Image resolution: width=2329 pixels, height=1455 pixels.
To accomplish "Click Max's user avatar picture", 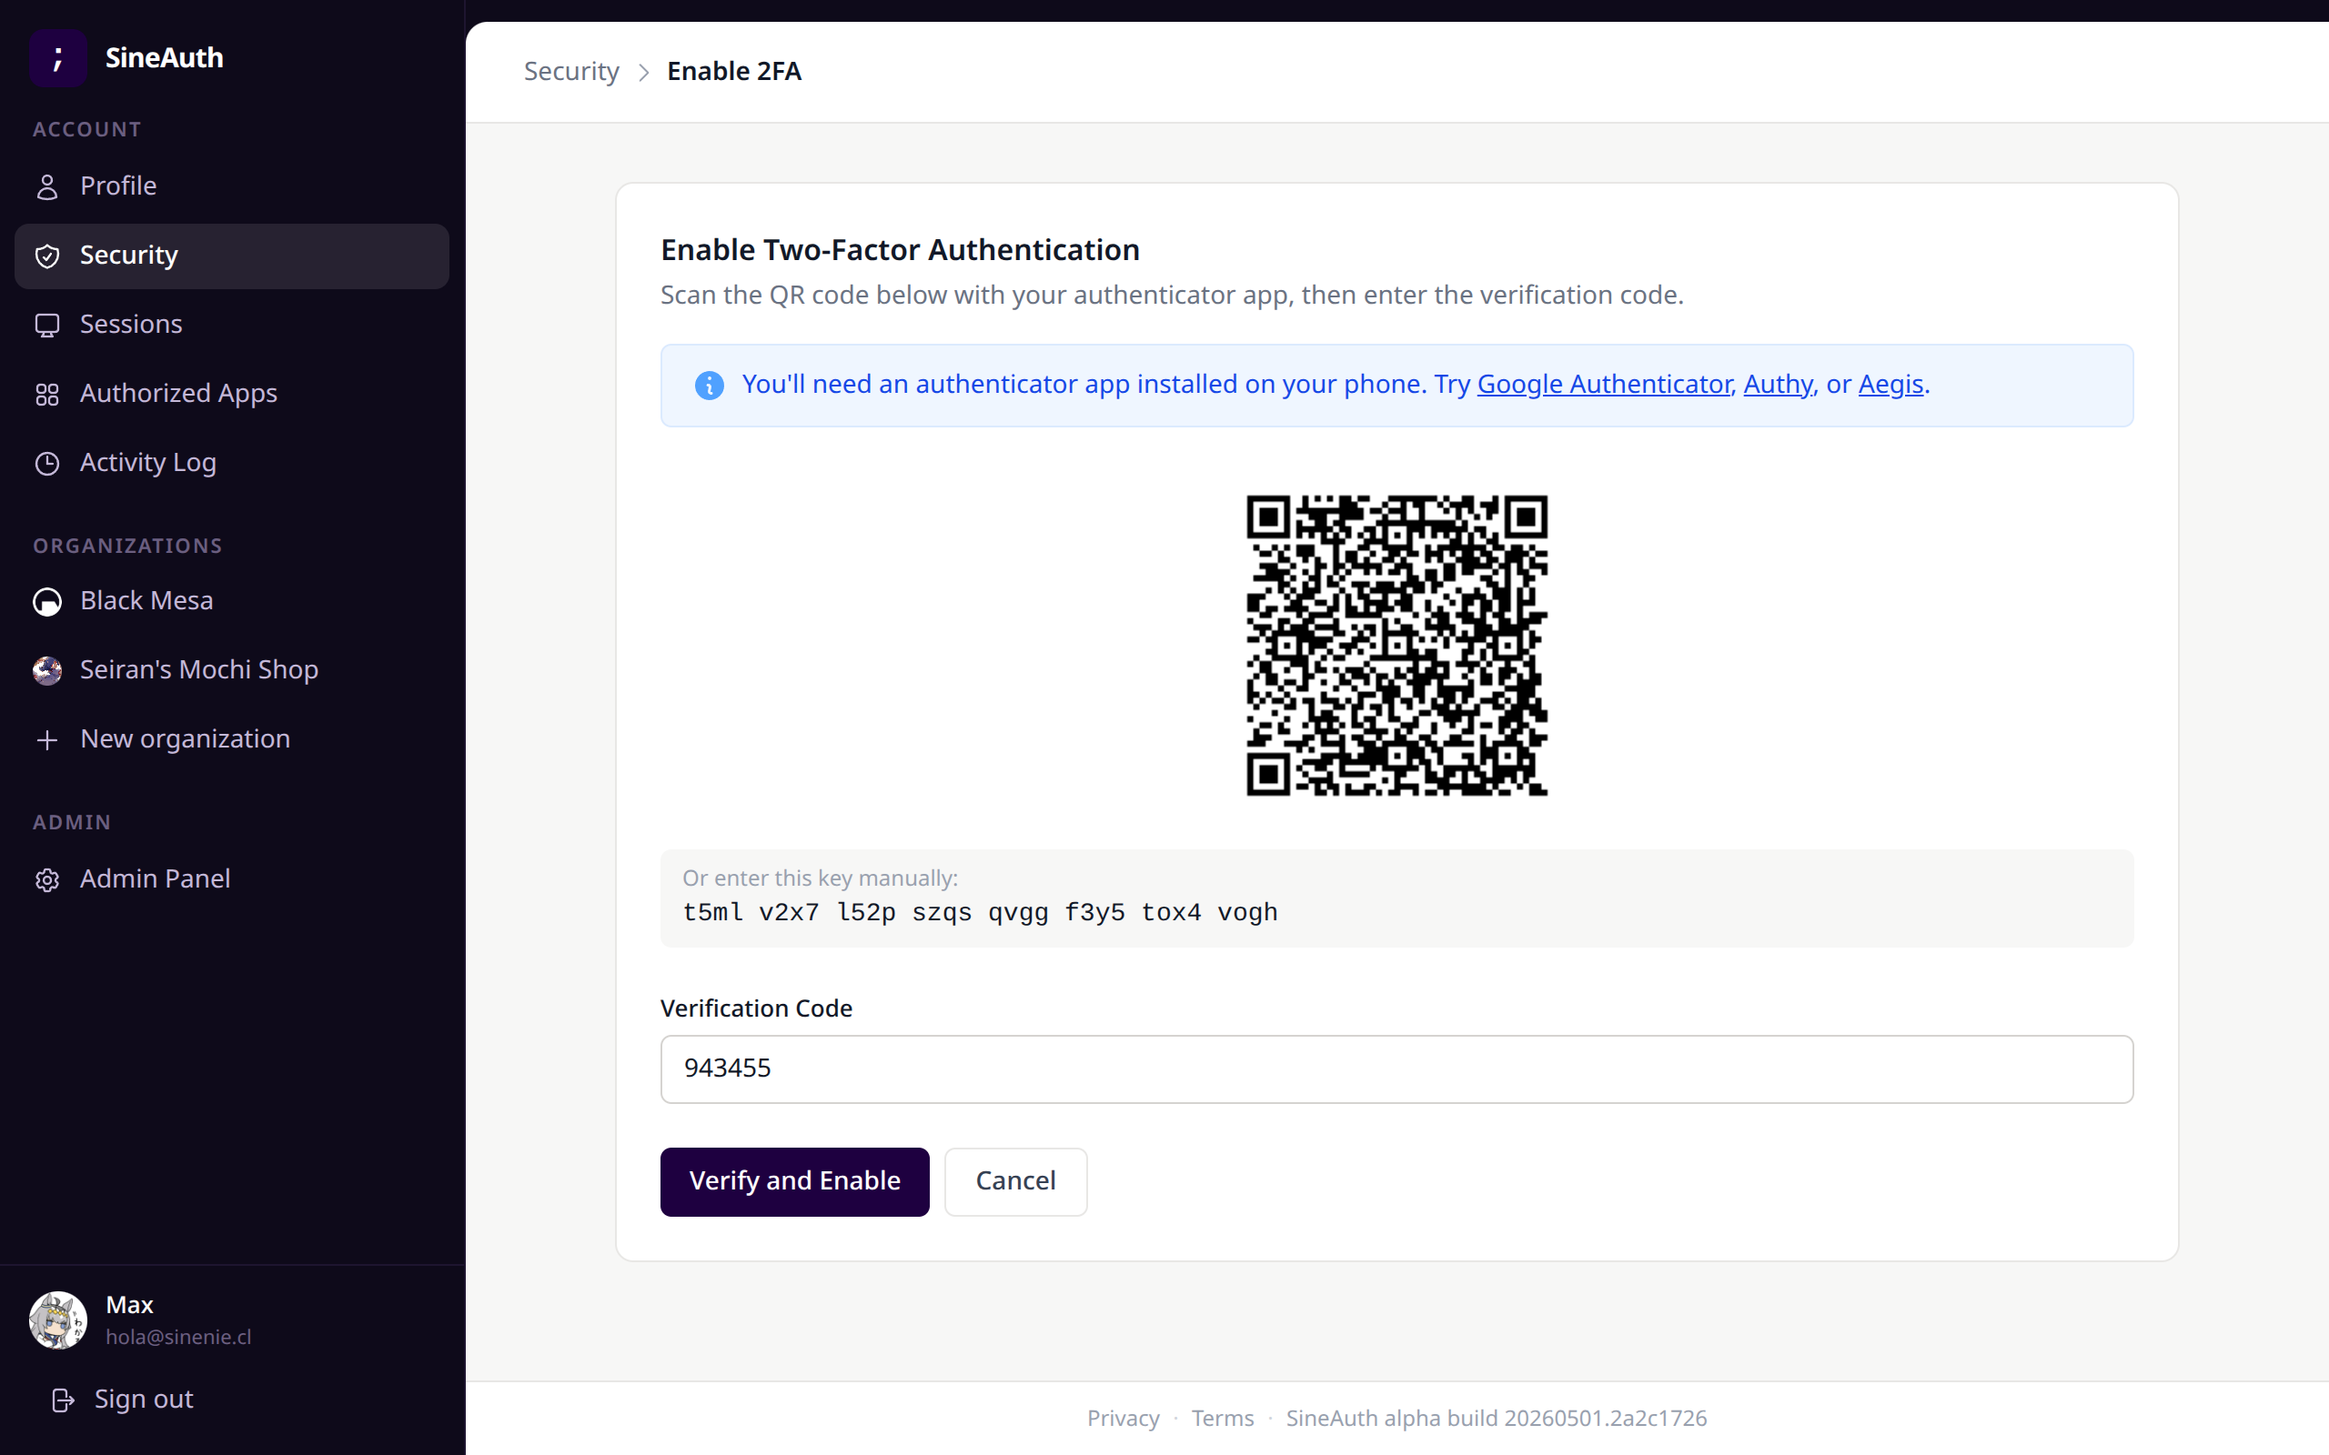I will point(57,1320).
